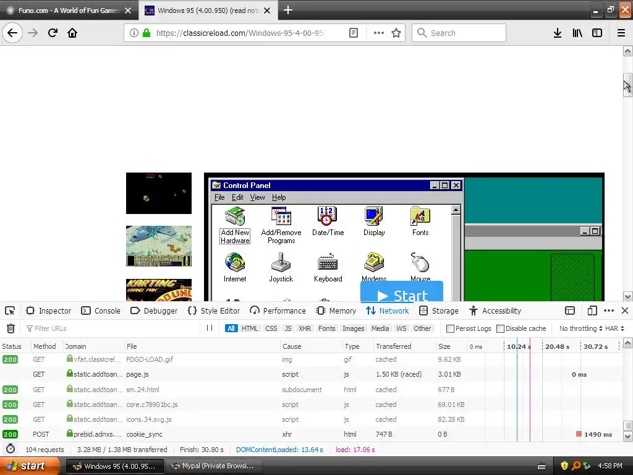Screen dimensions: 633x475
Task: Open the hamburger application menu
Action: (621, 33)
